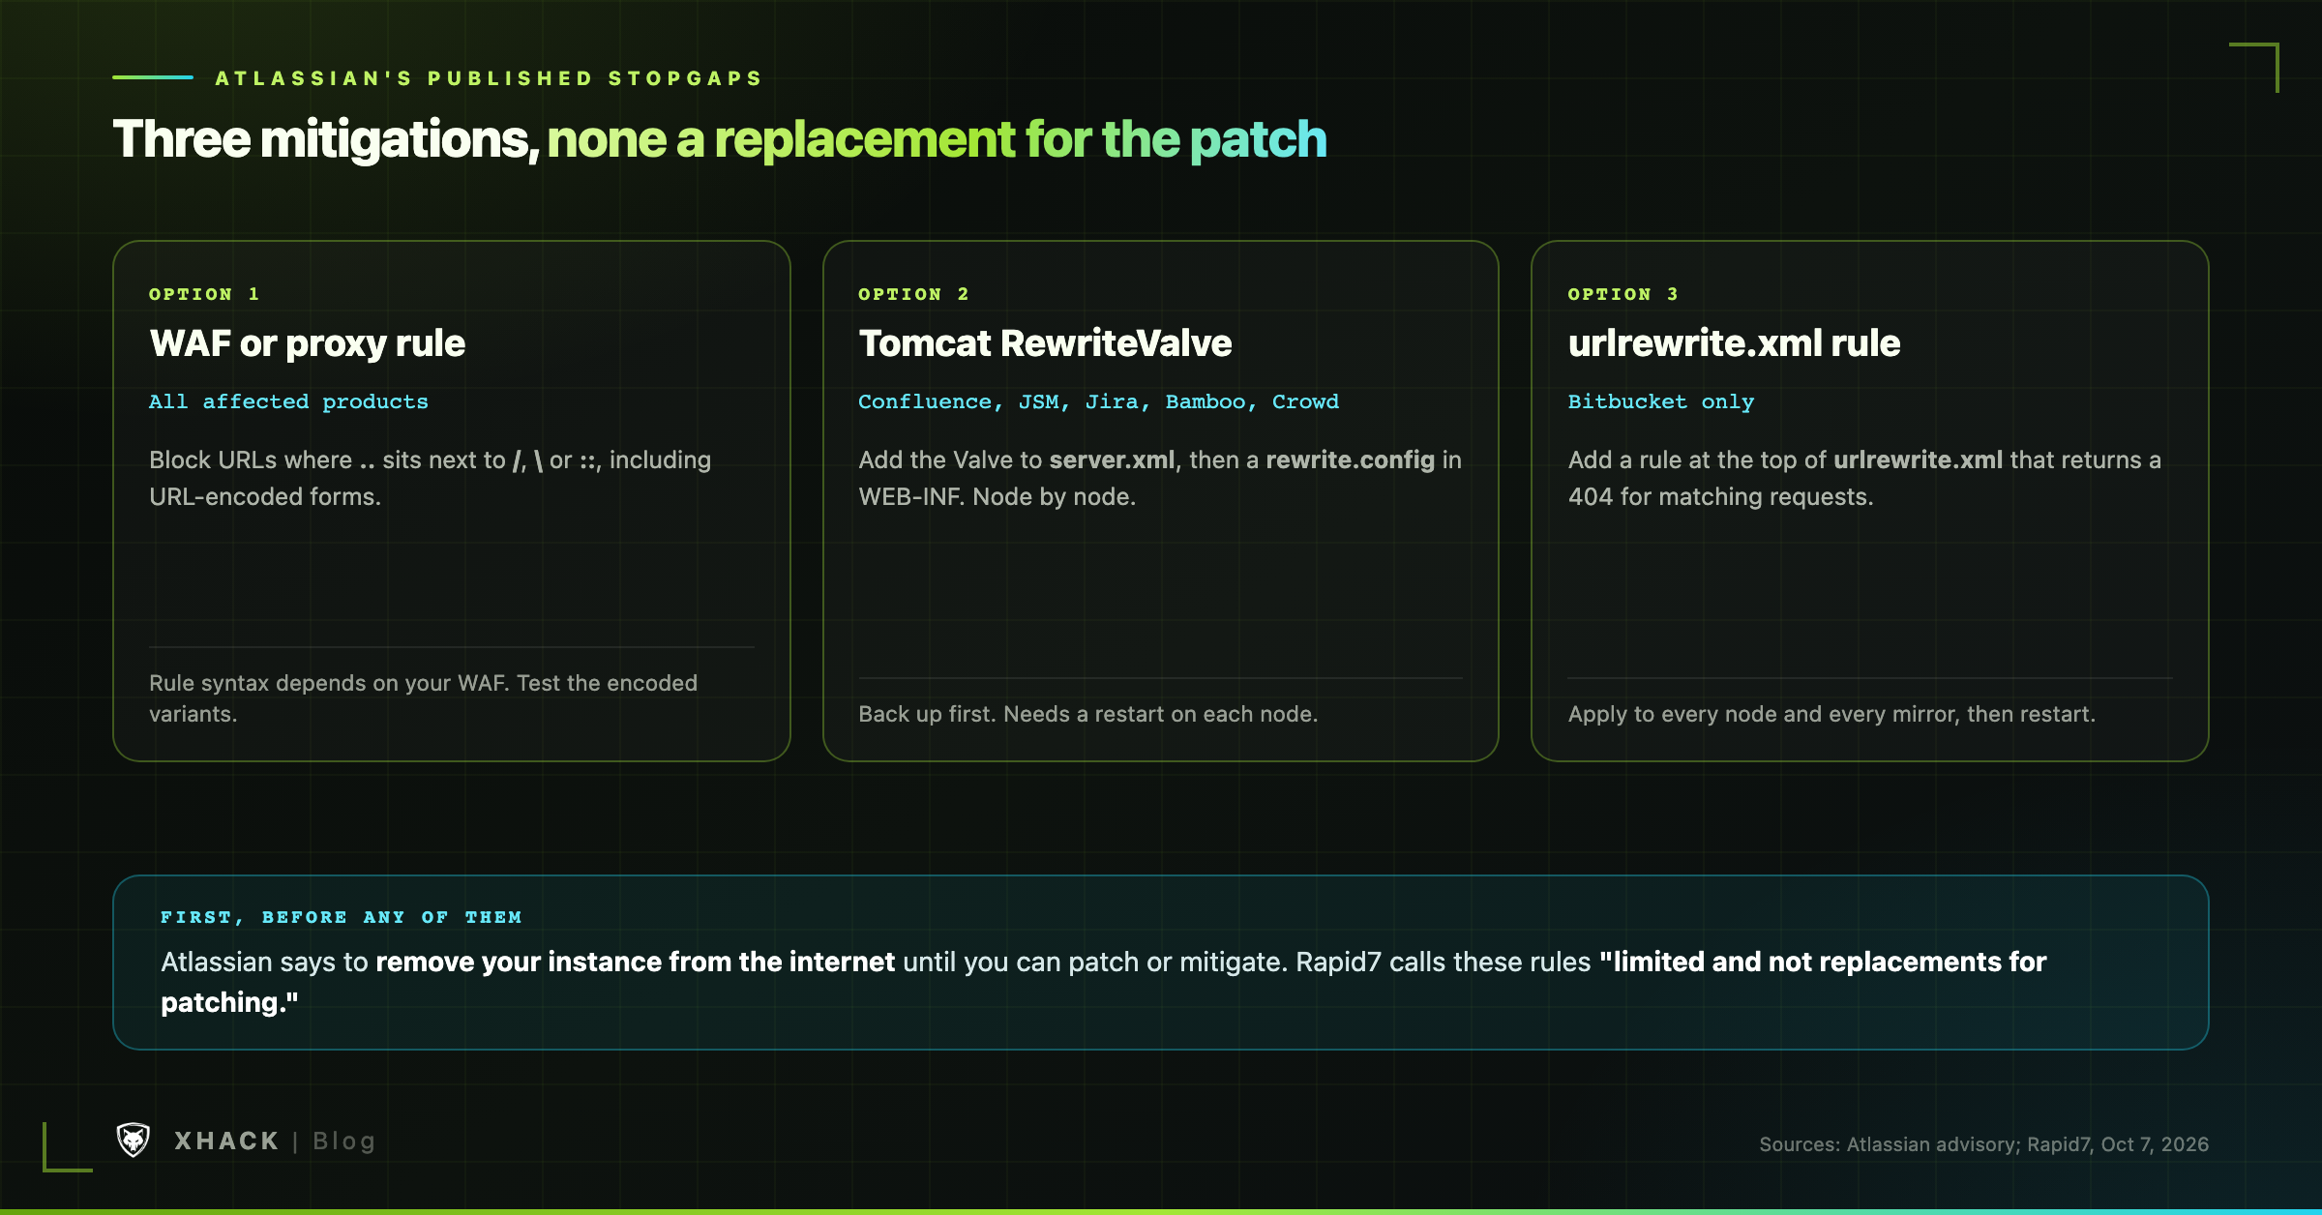
Task: Select the WAF or proxy rule heading
Action: (x=308, y=343)
